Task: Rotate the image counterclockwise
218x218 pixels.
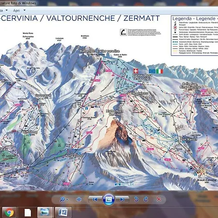Action: [136, 200]
